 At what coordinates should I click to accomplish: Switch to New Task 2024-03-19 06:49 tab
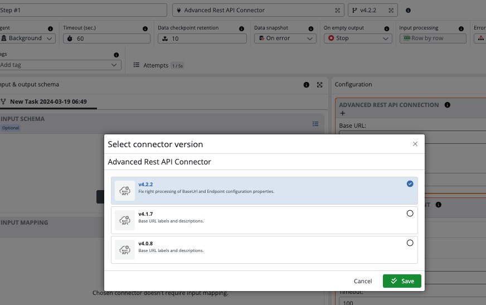coord(48,101)
